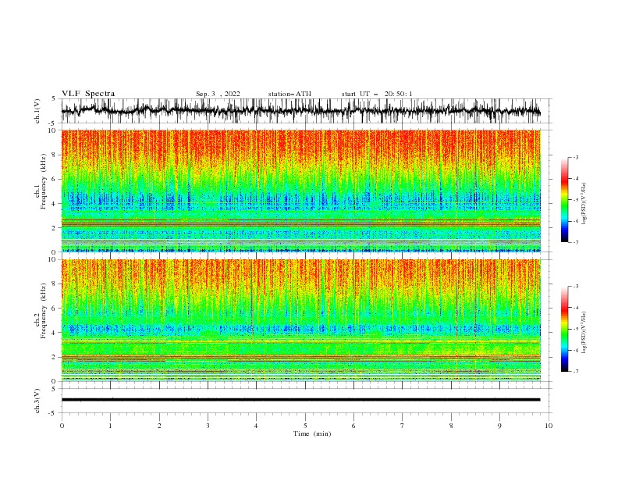Click the "station=ATH" header label

[289, 94]
